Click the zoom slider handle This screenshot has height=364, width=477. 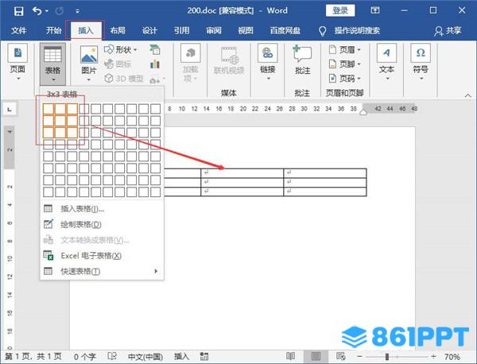(x=387, y=356)
